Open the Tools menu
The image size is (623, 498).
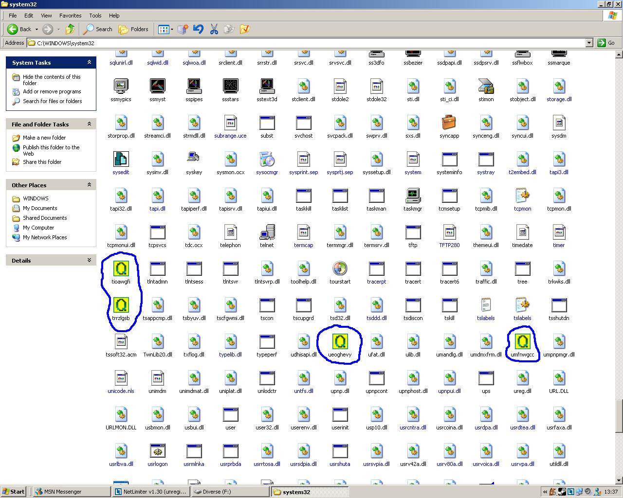click(x=95, y=16)
